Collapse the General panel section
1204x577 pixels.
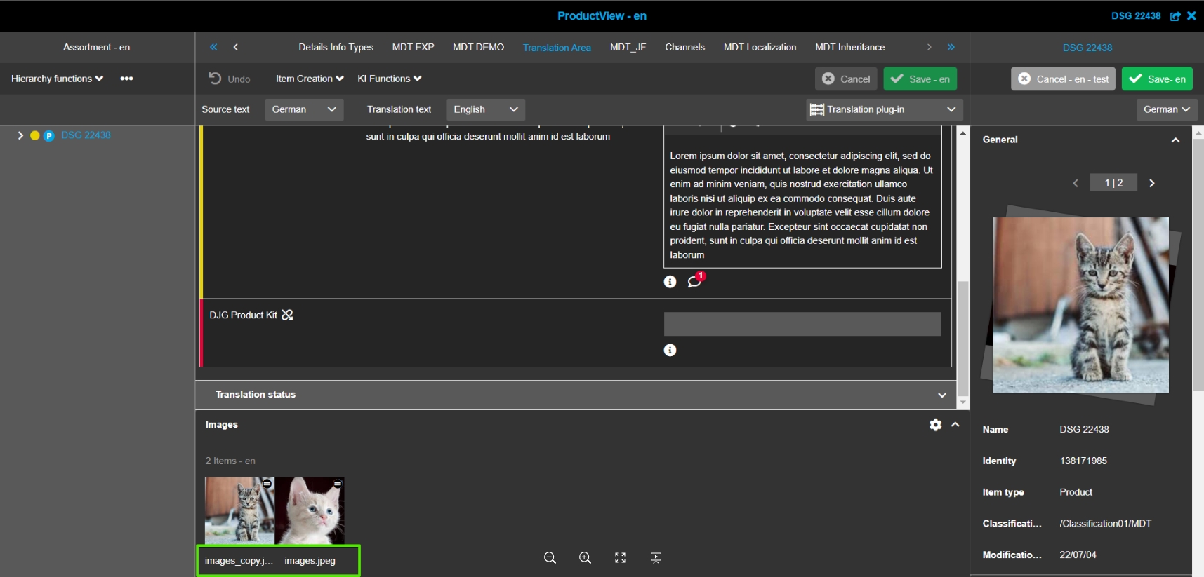(1175, 140)
